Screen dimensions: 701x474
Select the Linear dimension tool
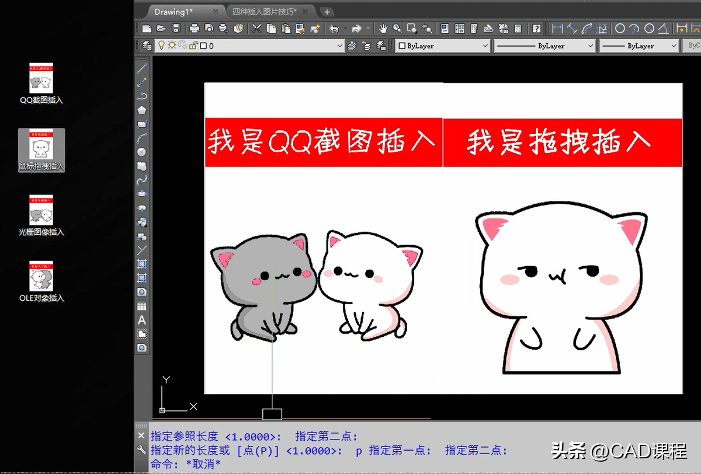tap(557, 28)
